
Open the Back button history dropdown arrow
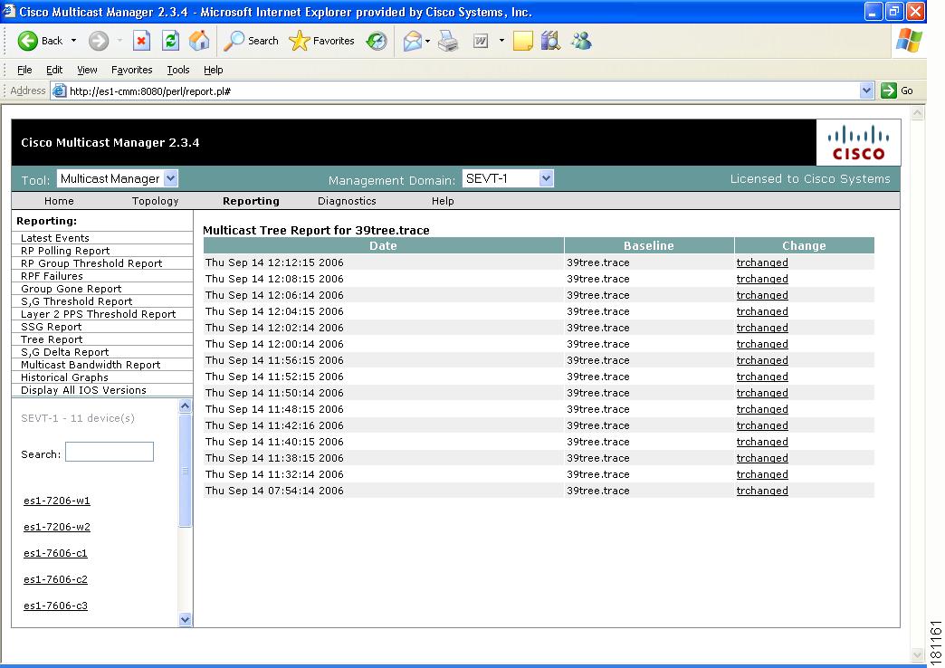coord(73,41)
